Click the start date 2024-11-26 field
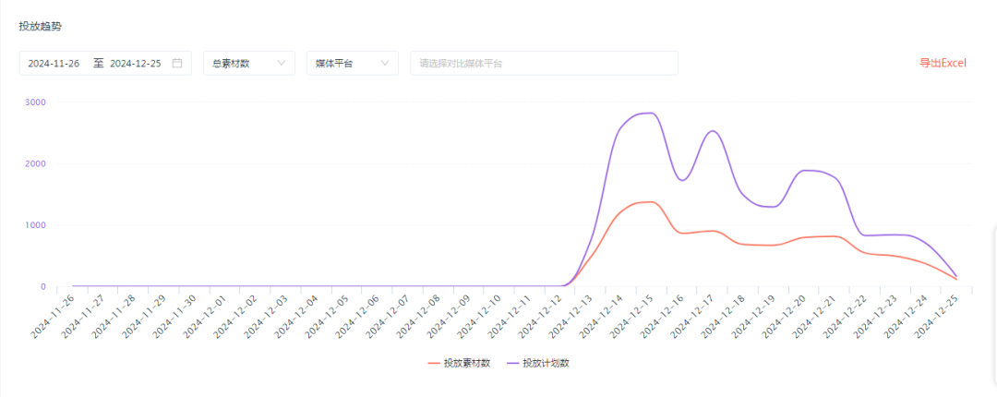The width and height of the screenshot is (997, 397). pos(54,64)
